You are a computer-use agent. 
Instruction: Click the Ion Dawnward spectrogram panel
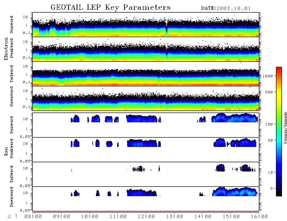coord(146,199)
